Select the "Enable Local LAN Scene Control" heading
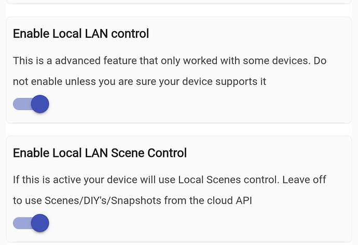This screenshot has height=245, width=358. tap(100, 153)
